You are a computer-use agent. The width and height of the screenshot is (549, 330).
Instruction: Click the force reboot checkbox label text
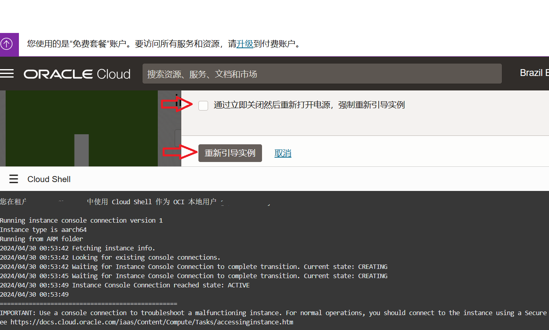pos(309,105)
